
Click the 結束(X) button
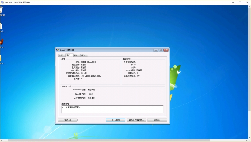pos(157,120)
